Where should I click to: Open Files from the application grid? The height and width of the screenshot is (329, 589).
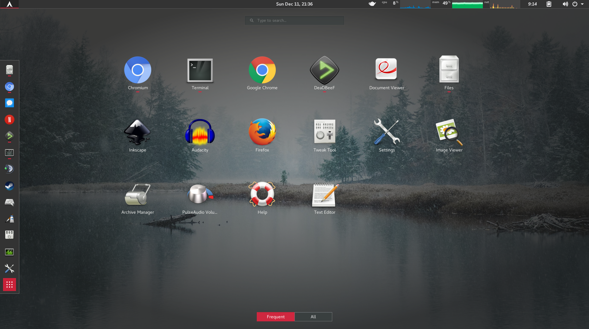pos(449,73)
